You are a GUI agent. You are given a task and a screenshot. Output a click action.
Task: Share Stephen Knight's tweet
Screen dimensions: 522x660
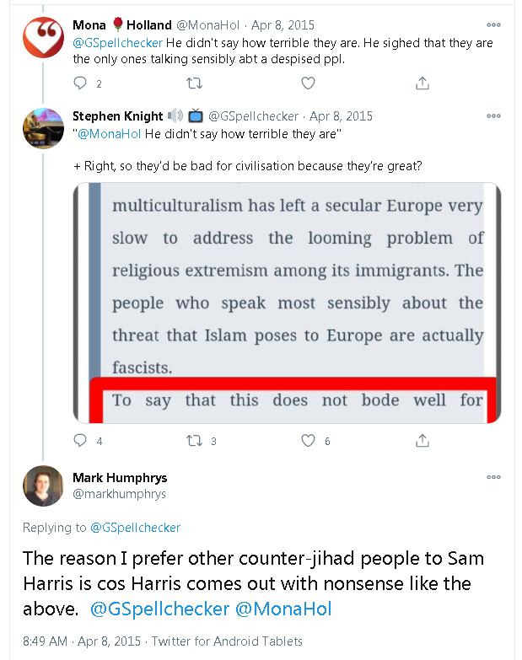point(422,440)
